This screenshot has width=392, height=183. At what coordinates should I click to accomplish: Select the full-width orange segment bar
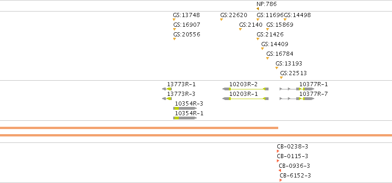[196, 136]
